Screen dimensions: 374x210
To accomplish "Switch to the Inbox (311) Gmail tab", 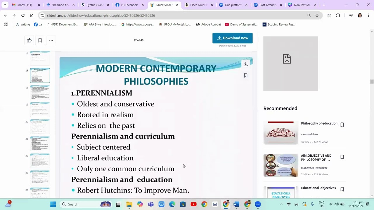I will pos(25,5).
